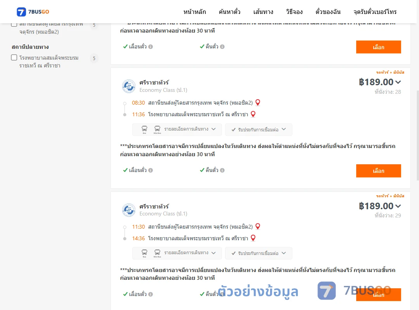Expand ฿189.00 price chevron for 11:30 trip
The image size is (419, 310).
coord(398,206)
